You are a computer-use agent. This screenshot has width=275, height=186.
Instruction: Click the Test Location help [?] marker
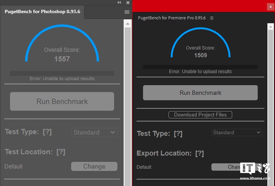coord(61,152)
